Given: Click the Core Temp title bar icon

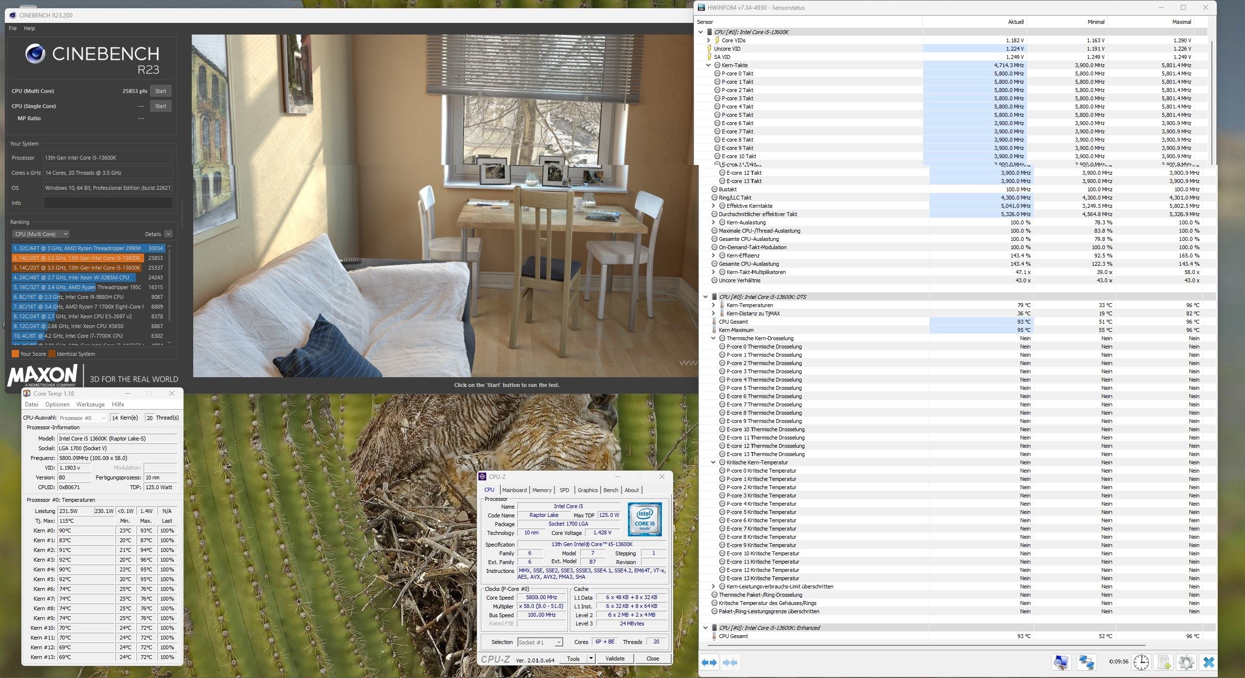Looking at the screenshot, I should 27,393.
